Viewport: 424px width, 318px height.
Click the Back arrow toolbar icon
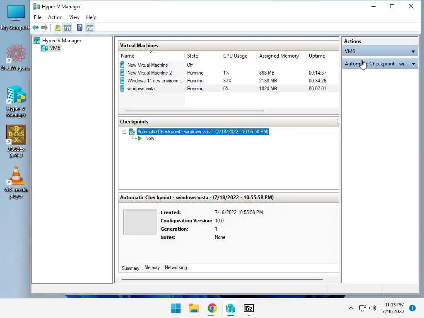[x=36, y=28]
